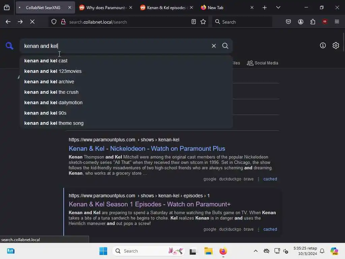
Task: Close the 'Kenan & Kel episodes' tab
Action: [x=191, y=7]
